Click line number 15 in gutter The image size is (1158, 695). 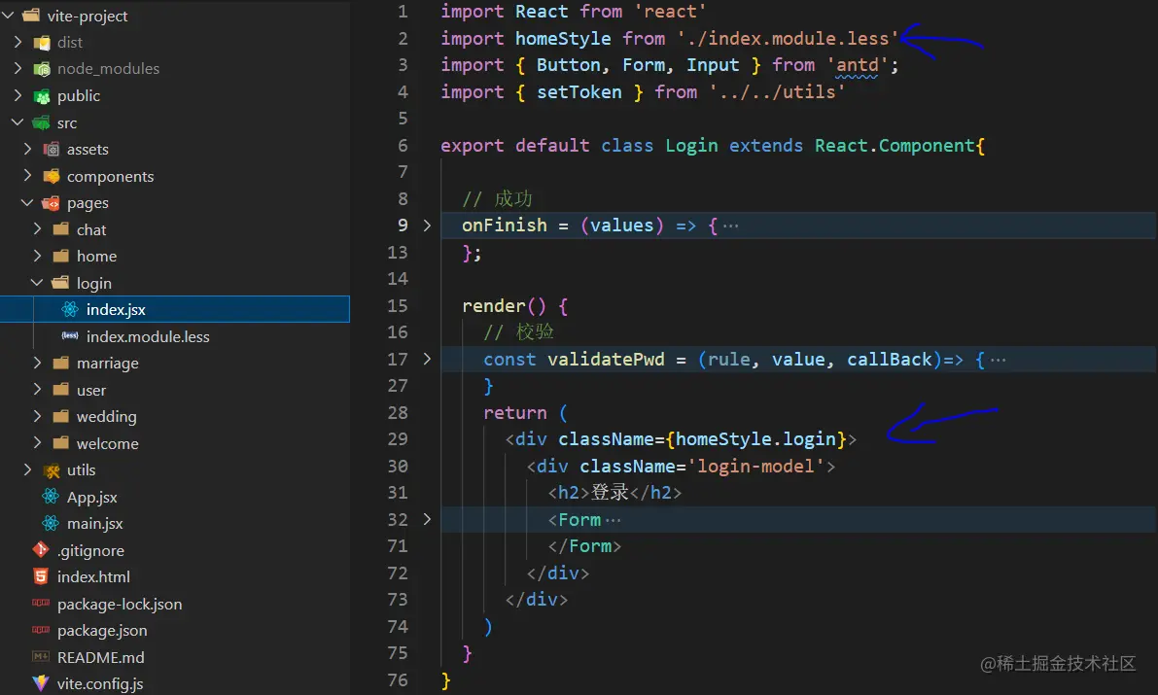[398, 306]
